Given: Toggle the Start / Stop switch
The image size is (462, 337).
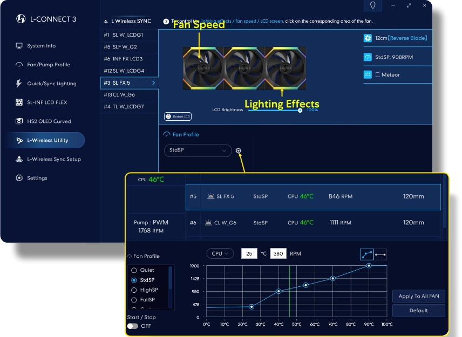Looking at the screenshot, I should (133, 326).
